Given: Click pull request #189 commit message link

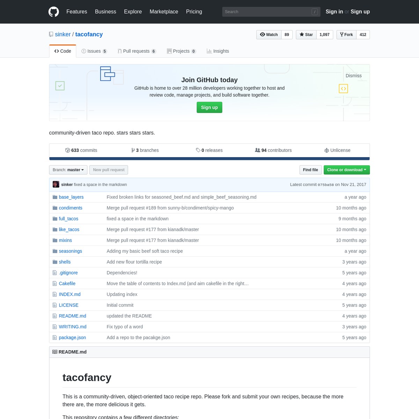Looking at the screenshot, I should coord(170,208).
